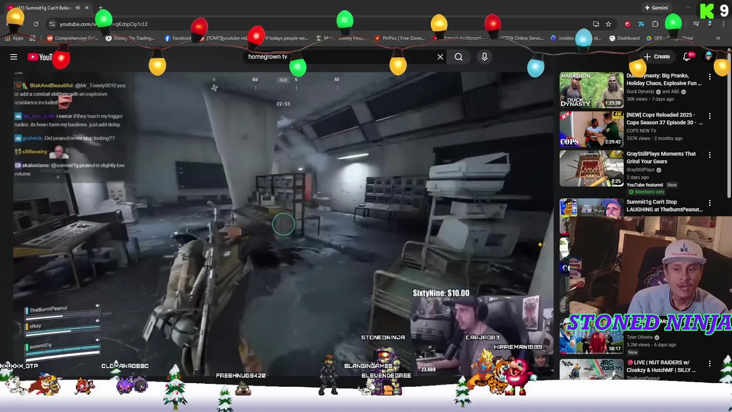The width and height of the screenshot is (732, 412).
Task: Open the GrayStillPlays video thumbnail
Action: [591, 168]
